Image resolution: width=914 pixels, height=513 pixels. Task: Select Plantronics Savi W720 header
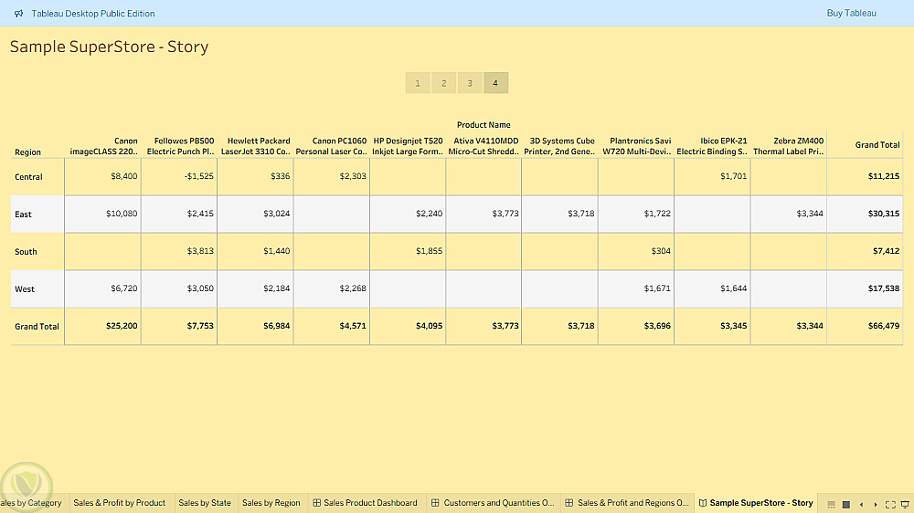pyautogui.click(x=636, y=145)
